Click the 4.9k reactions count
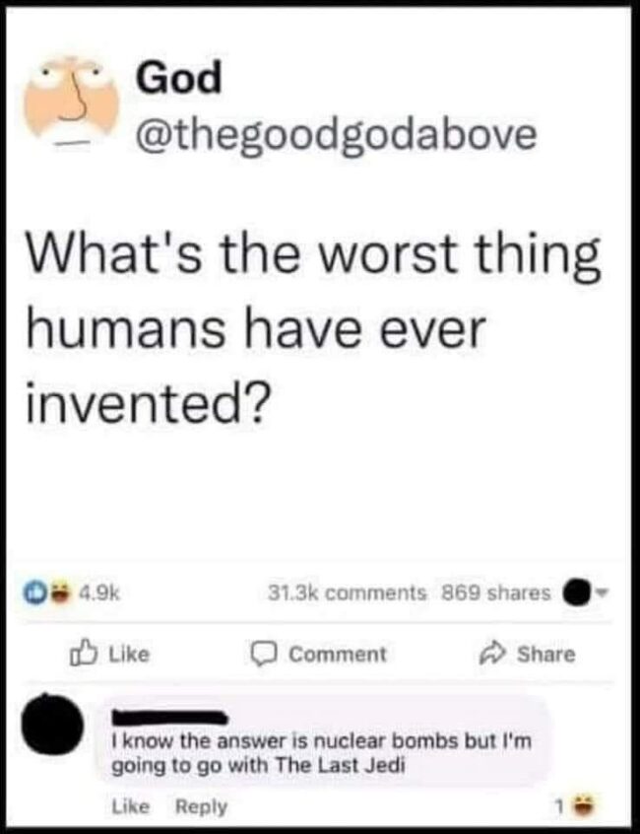 (x=99, y=591)
